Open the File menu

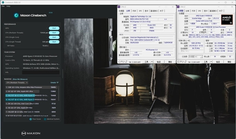pyautogui.click(x=3, y=6)
